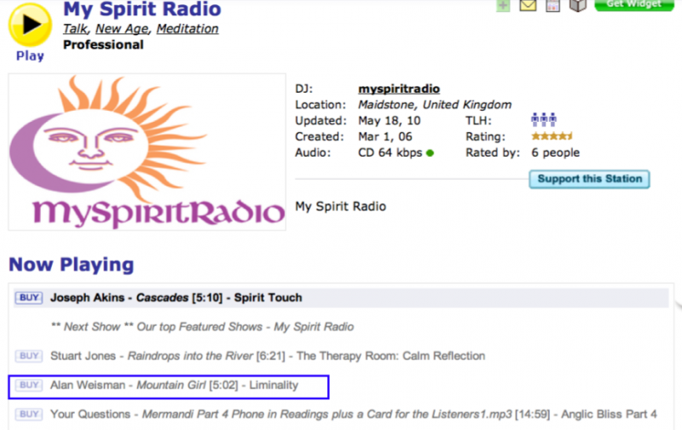682x430 pixels.
Task: Click BUY for Stuart Jones Raindrops track
Action: click(29, 356)
